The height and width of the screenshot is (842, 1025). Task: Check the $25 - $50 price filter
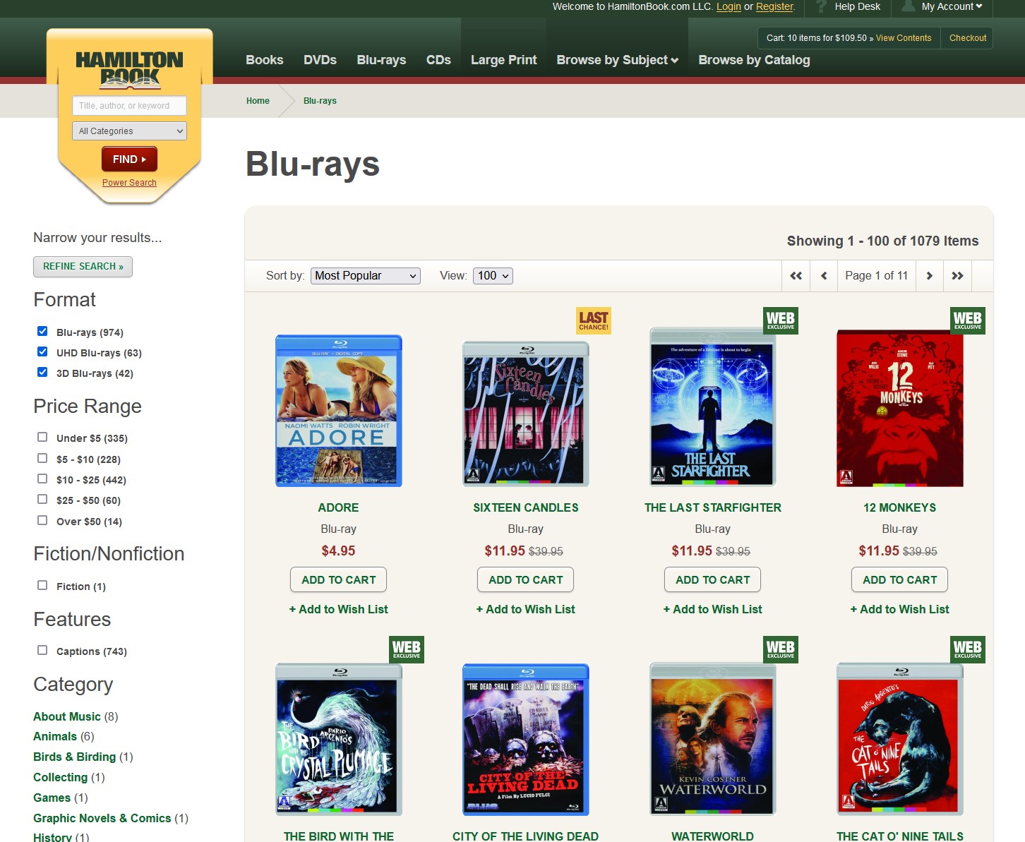(x=42, y=499)
